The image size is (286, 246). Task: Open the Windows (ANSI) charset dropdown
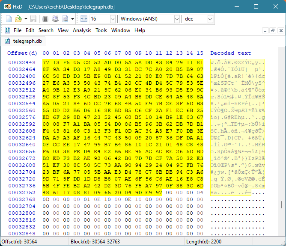(x=150, y=19)
